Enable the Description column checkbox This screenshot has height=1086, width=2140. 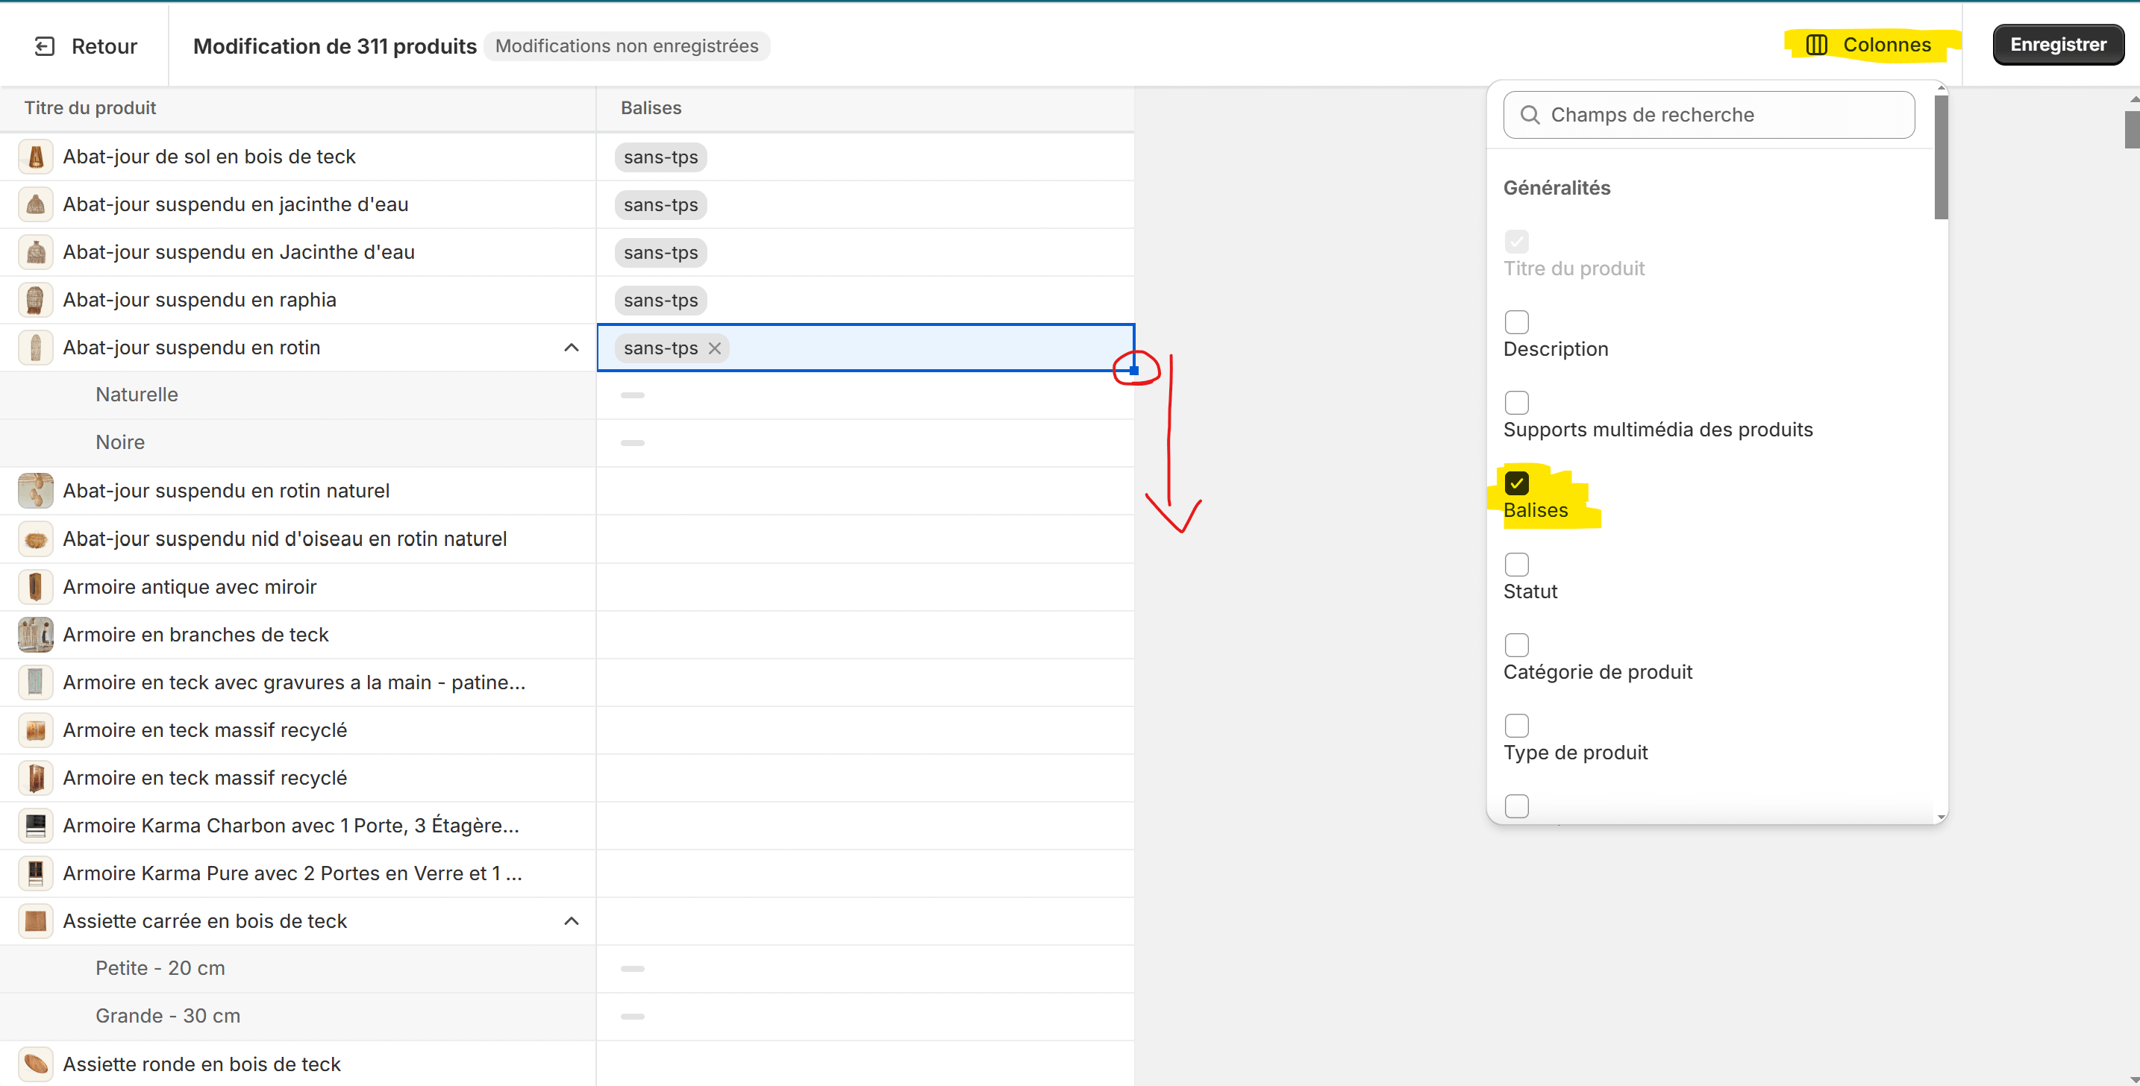[x=1516, y=322]
